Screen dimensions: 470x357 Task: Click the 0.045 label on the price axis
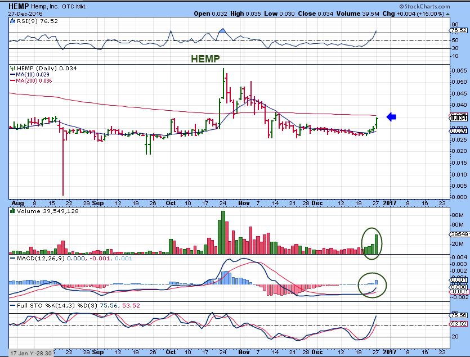459,93
